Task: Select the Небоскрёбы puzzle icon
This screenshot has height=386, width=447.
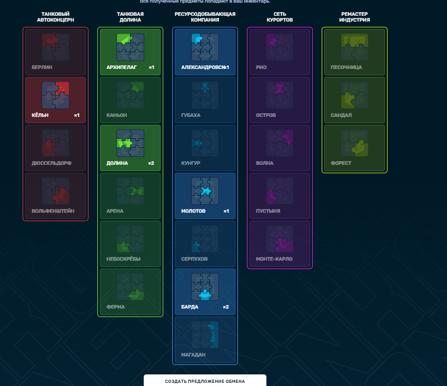Action: coord(130,239)
